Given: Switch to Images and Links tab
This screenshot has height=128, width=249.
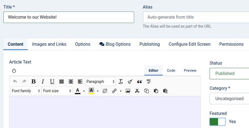Looking at the screenshot, I should (x=49, y=44).
